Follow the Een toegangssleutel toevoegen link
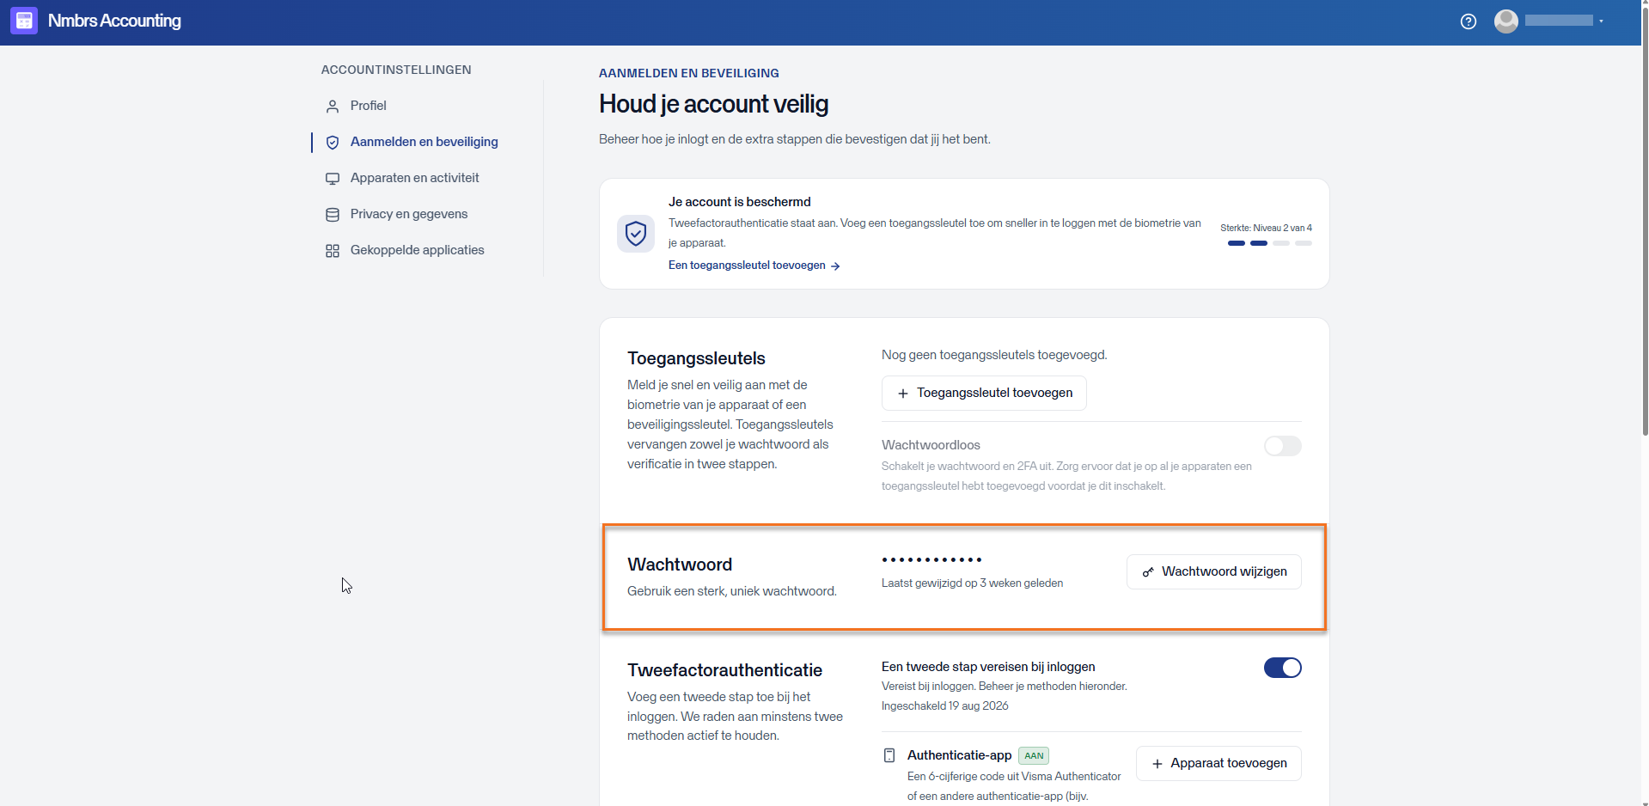 (x=754, y=266)
